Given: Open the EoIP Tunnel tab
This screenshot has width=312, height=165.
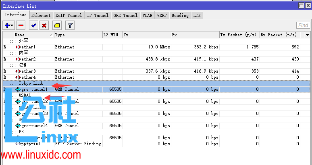Looking at the screenshot, I should tap(69, 15).
